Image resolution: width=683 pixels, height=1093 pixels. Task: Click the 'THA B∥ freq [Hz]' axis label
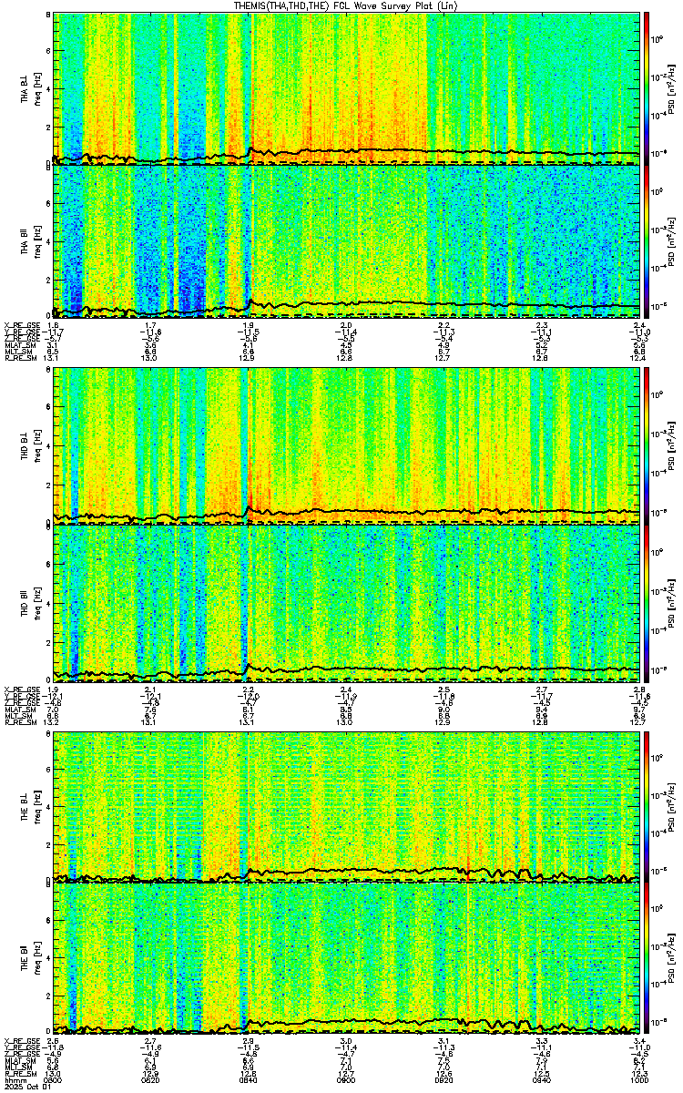click(32, 242)
